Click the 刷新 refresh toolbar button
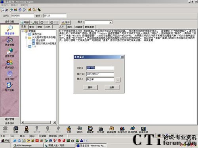Viewport: 198px width, 148px height. point(25,22)
